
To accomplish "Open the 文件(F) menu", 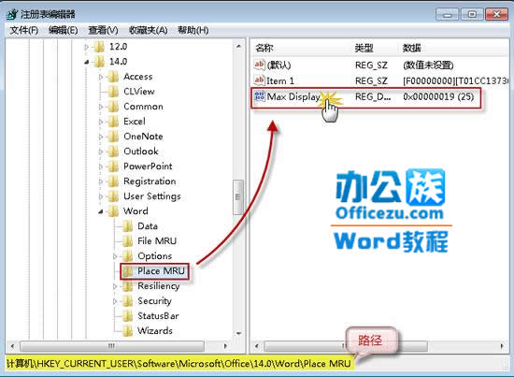I will [x=24, y=30].
